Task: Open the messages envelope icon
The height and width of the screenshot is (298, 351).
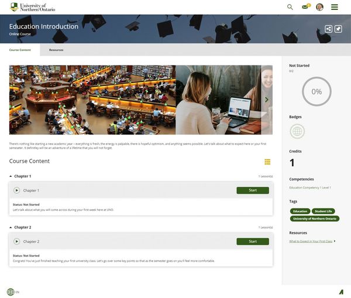Action: pos(305,7)
